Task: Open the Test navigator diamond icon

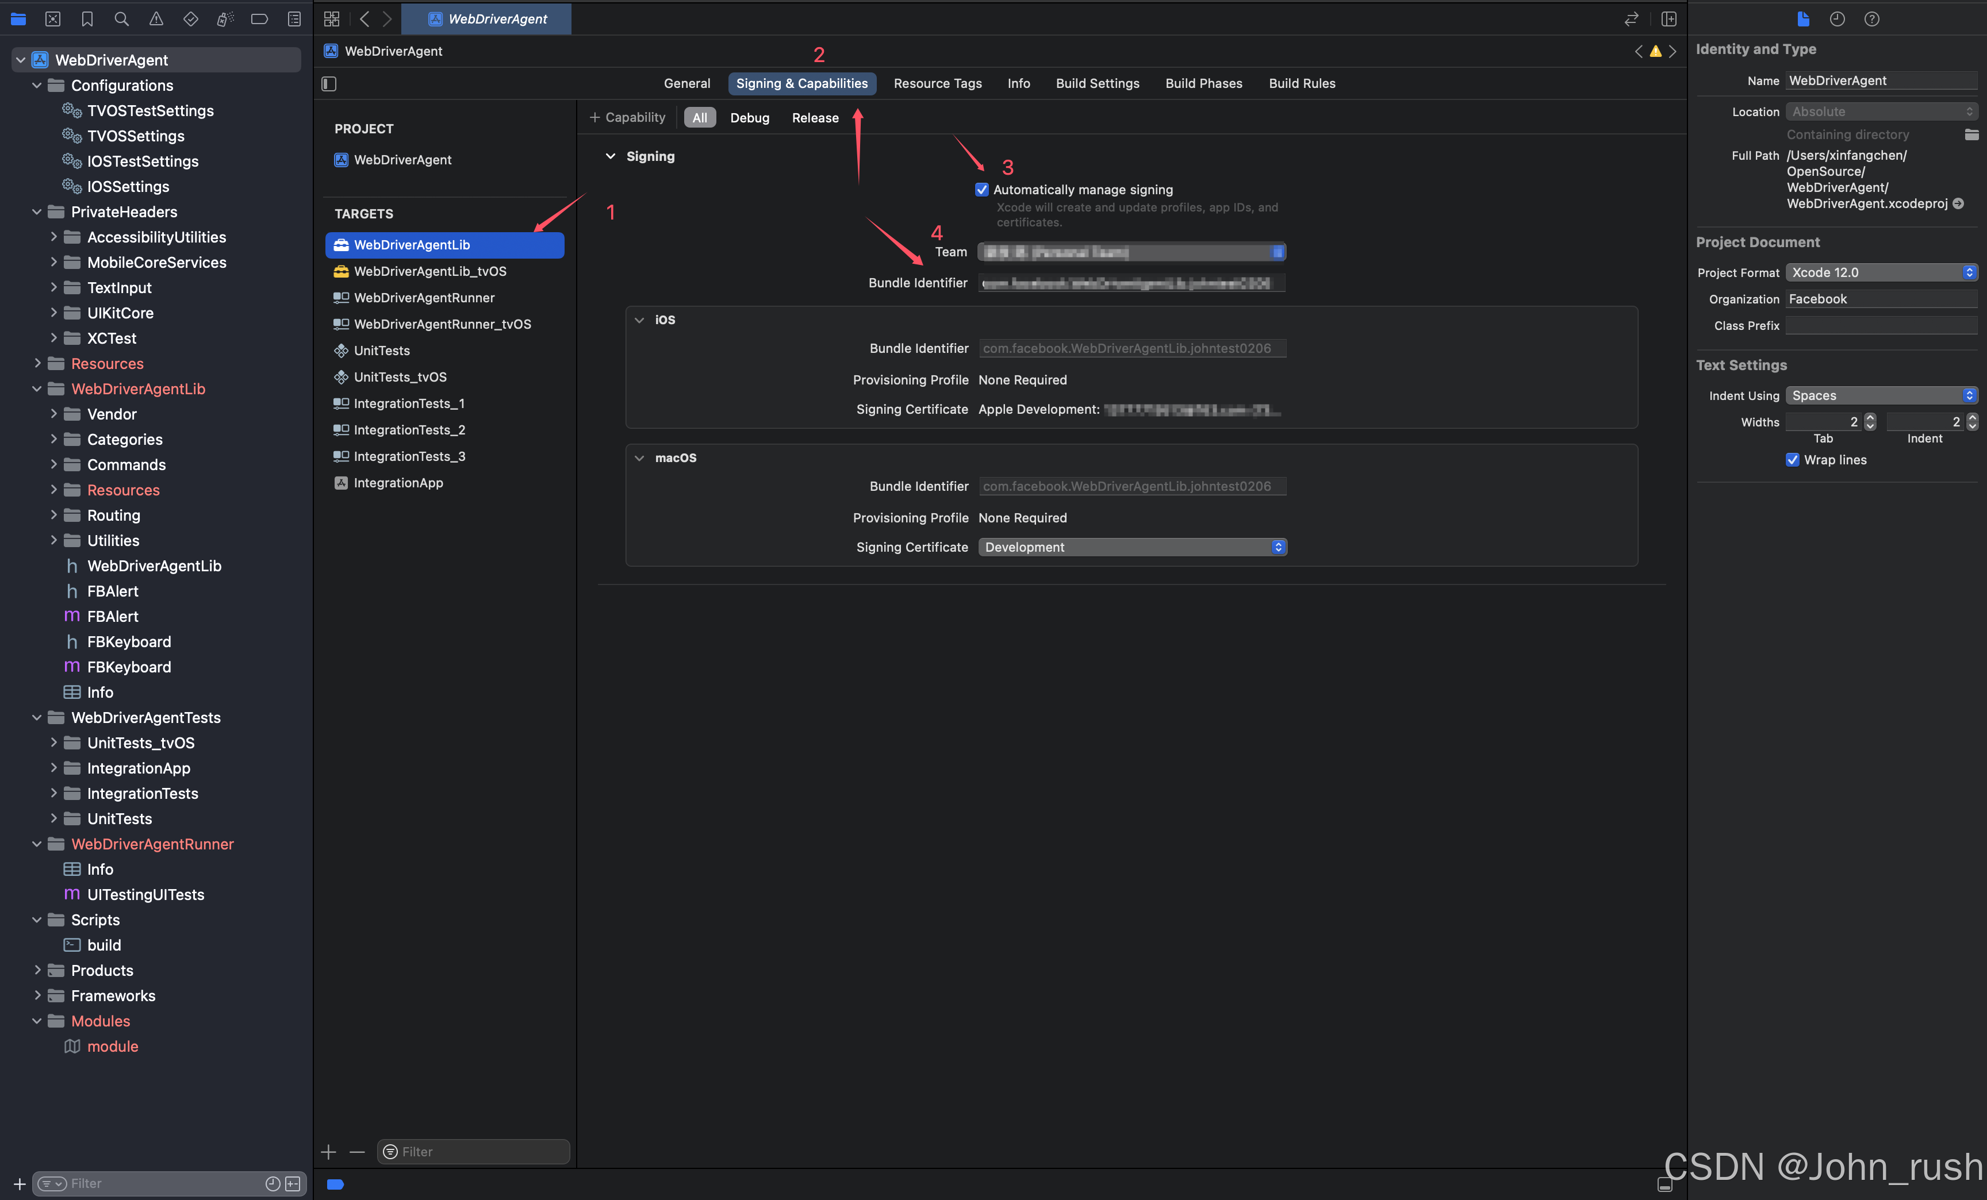Action: [x=191, y=18]
